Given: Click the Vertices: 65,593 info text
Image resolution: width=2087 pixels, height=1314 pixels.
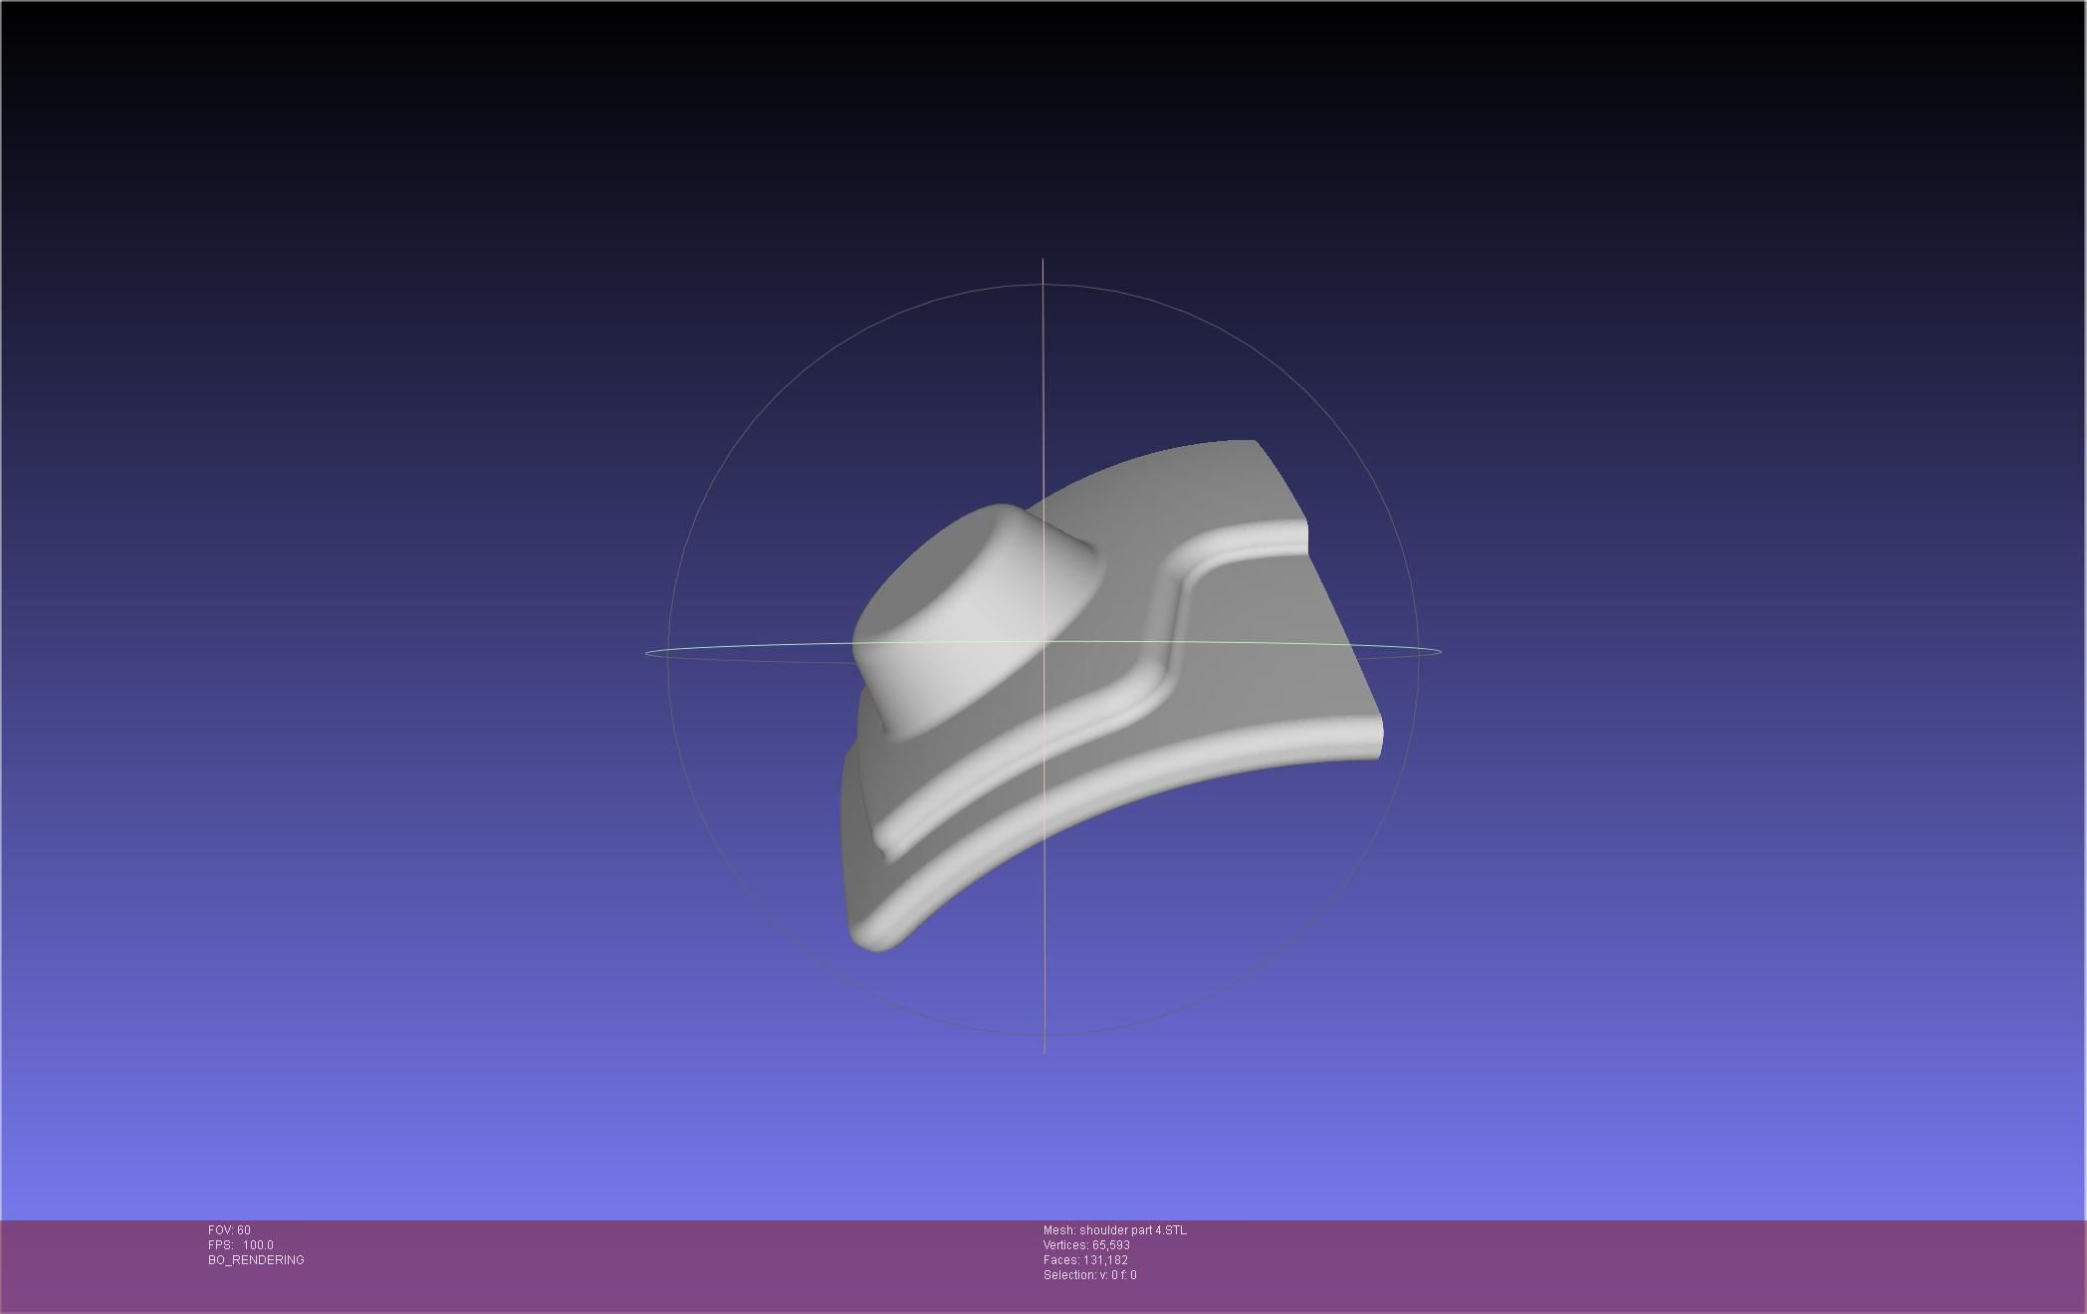Looking at the screenshot, I should click(x=1085, y=1245).
